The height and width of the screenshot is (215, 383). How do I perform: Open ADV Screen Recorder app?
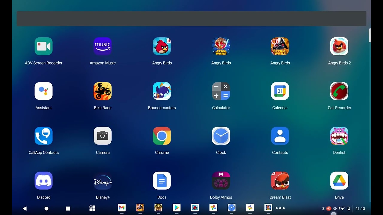coord(44,46)
